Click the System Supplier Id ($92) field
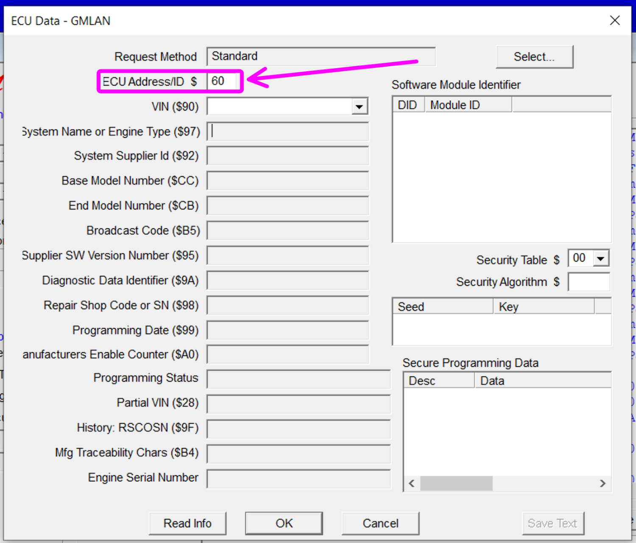 288,156
